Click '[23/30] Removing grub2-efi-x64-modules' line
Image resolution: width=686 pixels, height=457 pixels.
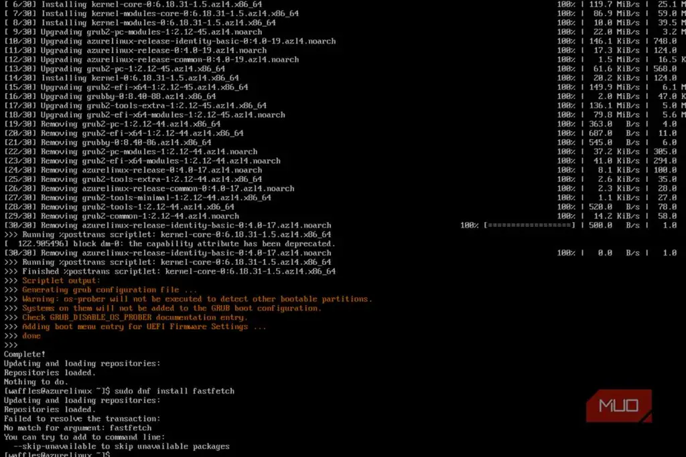[142, 161]
